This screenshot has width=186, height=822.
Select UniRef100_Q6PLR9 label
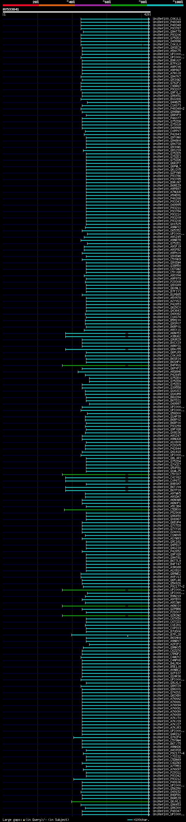[167, 352]
